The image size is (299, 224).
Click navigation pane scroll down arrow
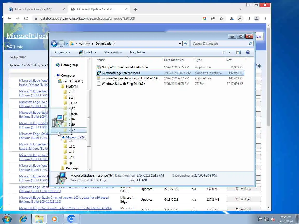tap(89, 169)
